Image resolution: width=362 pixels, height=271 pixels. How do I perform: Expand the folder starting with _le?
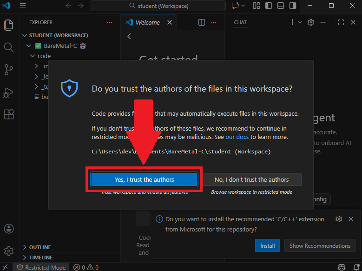(x=36, y=76)
